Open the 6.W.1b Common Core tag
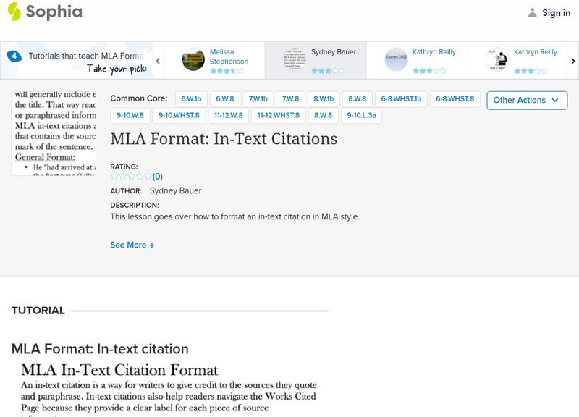 pyautogui.click(x=191, y=99)
